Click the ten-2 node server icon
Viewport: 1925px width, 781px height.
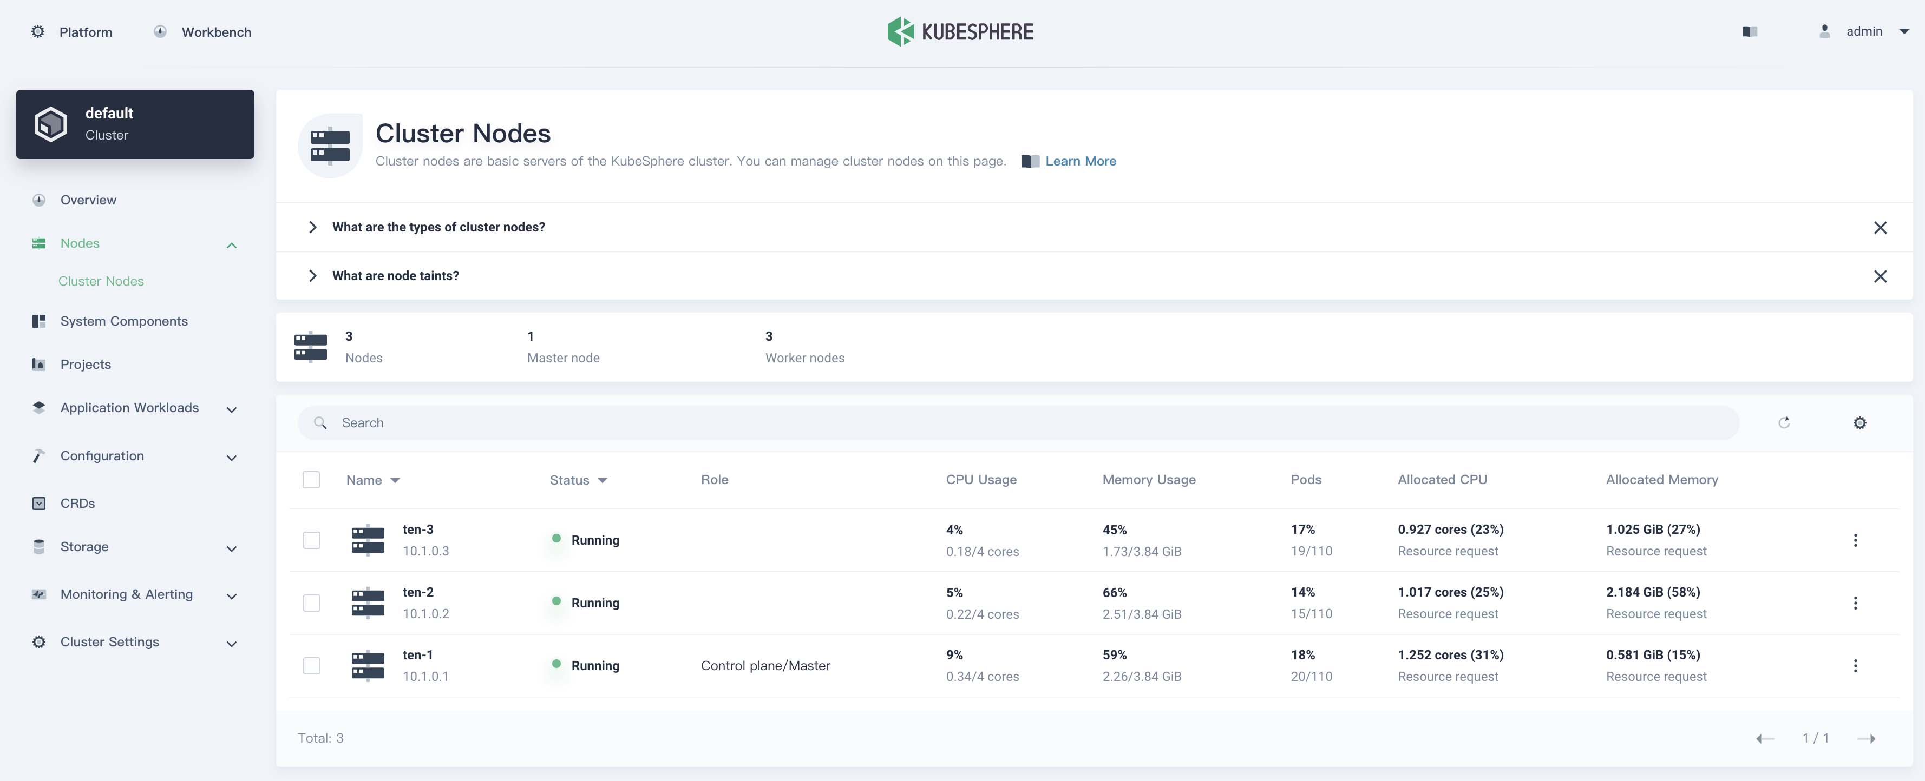(368, 603)
